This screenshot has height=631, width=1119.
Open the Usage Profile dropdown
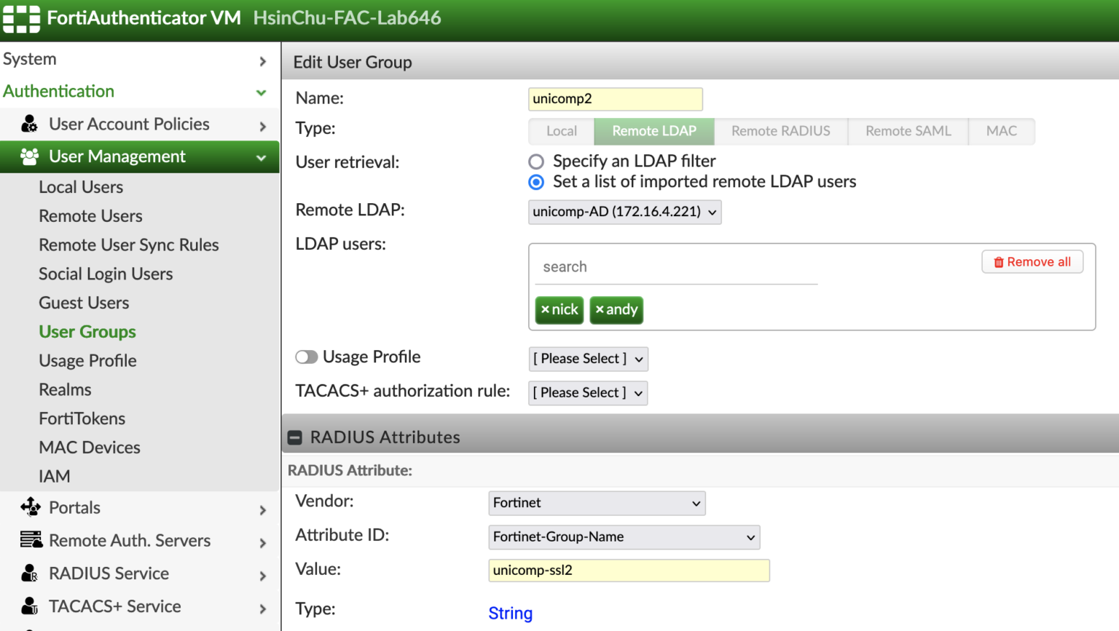[588, 359]
